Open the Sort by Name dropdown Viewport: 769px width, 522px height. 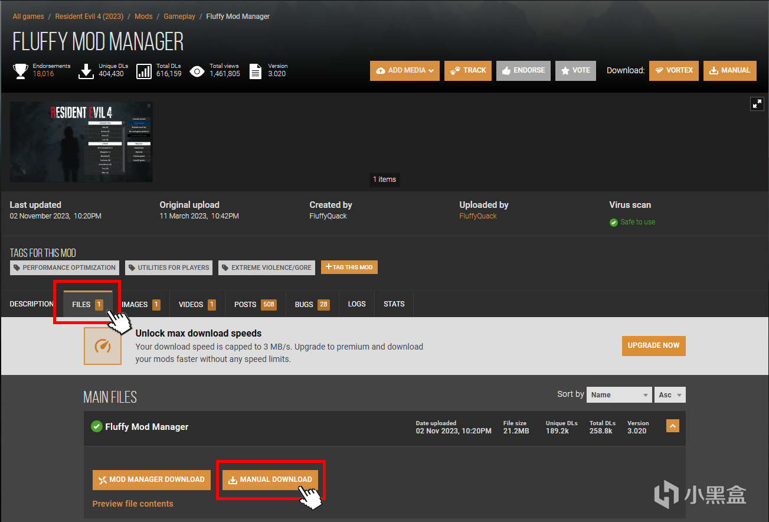point(619,395)
